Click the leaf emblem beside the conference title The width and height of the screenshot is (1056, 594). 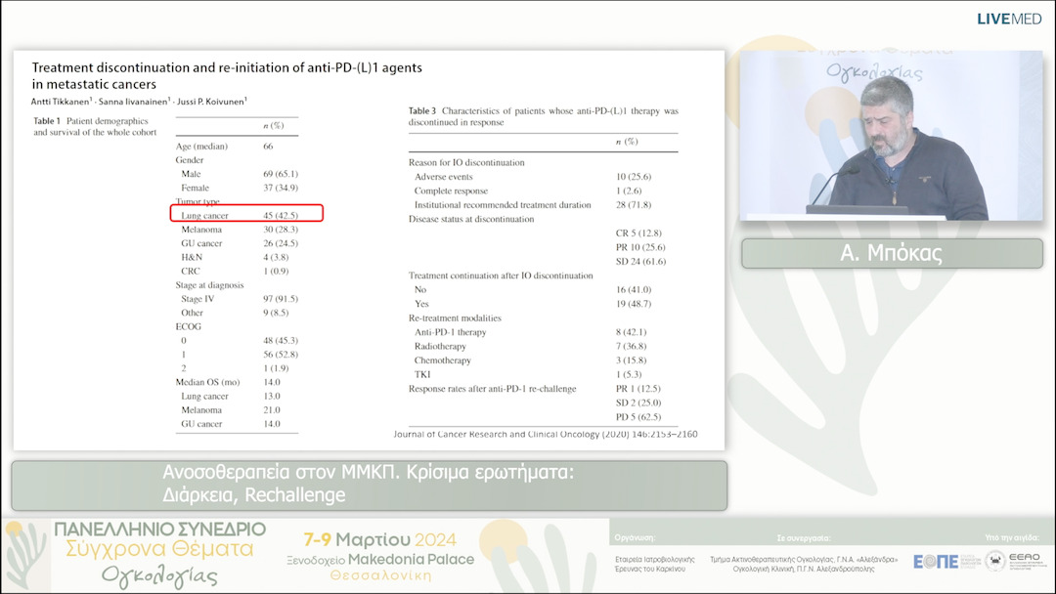[x=27, y=557]
